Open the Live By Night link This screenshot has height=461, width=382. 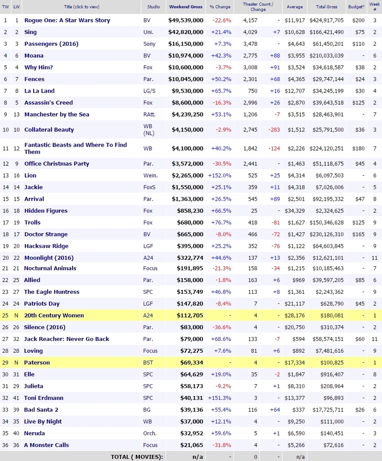[43, 421]
